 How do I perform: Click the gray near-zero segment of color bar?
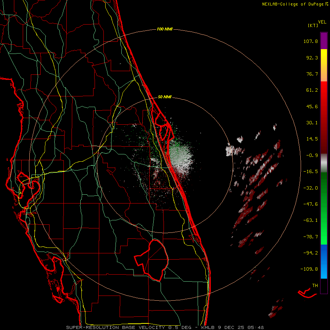(x=324, y=163)
